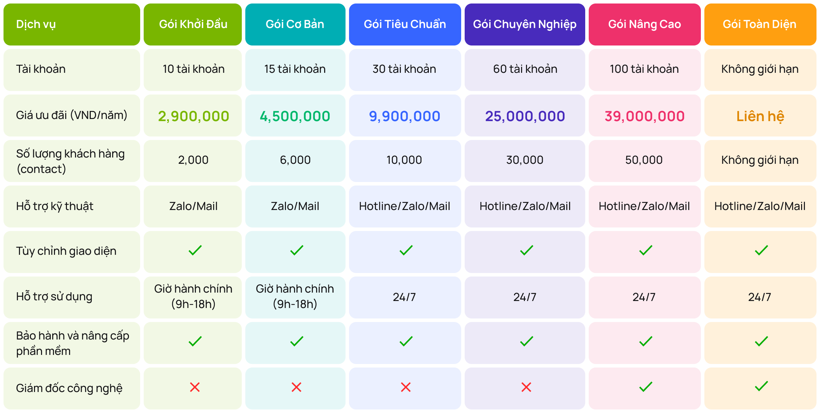Click the red X under Gói Khởi Đầu Giám đốc công nghệ
The width and height of the screenshot is (820, 413).
click(195, 387)
